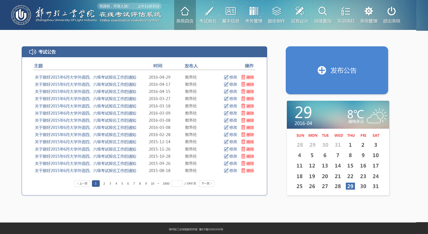Delete the 2016-04-15 announcement
The width and height of the screenshot is (428, 234).
pyautogui.click(x=248, y=91)
